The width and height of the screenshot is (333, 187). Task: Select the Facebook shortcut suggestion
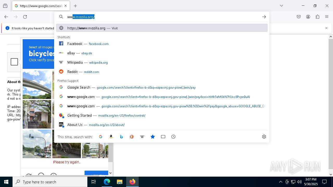coord(162,44)
